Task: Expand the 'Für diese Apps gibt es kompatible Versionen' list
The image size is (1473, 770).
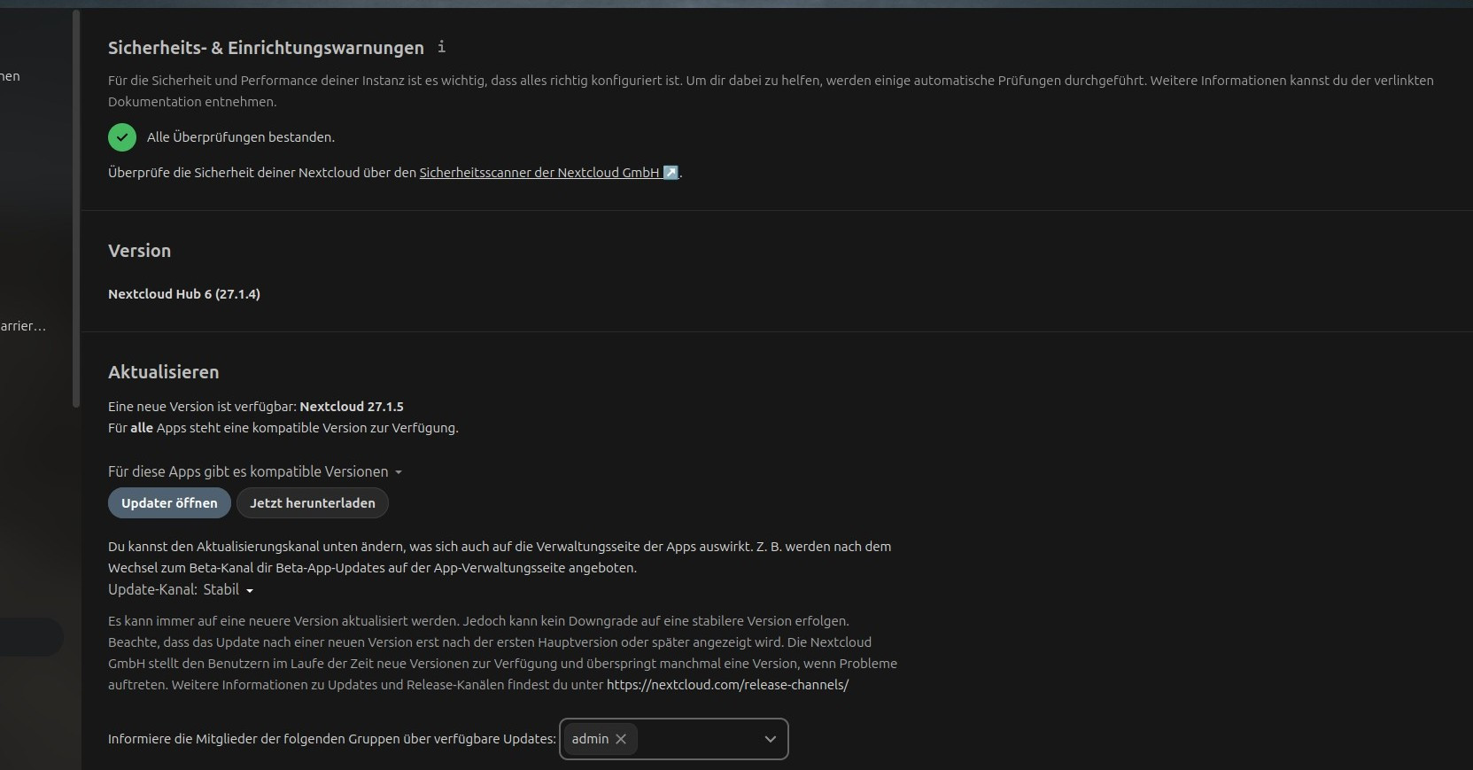Action: 255,471
